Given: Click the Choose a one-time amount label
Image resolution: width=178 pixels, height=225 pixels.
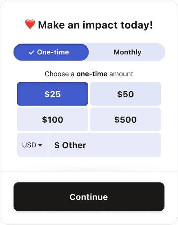Looking at the screenshot, I should pyautogui.click(x=89, y=74).
